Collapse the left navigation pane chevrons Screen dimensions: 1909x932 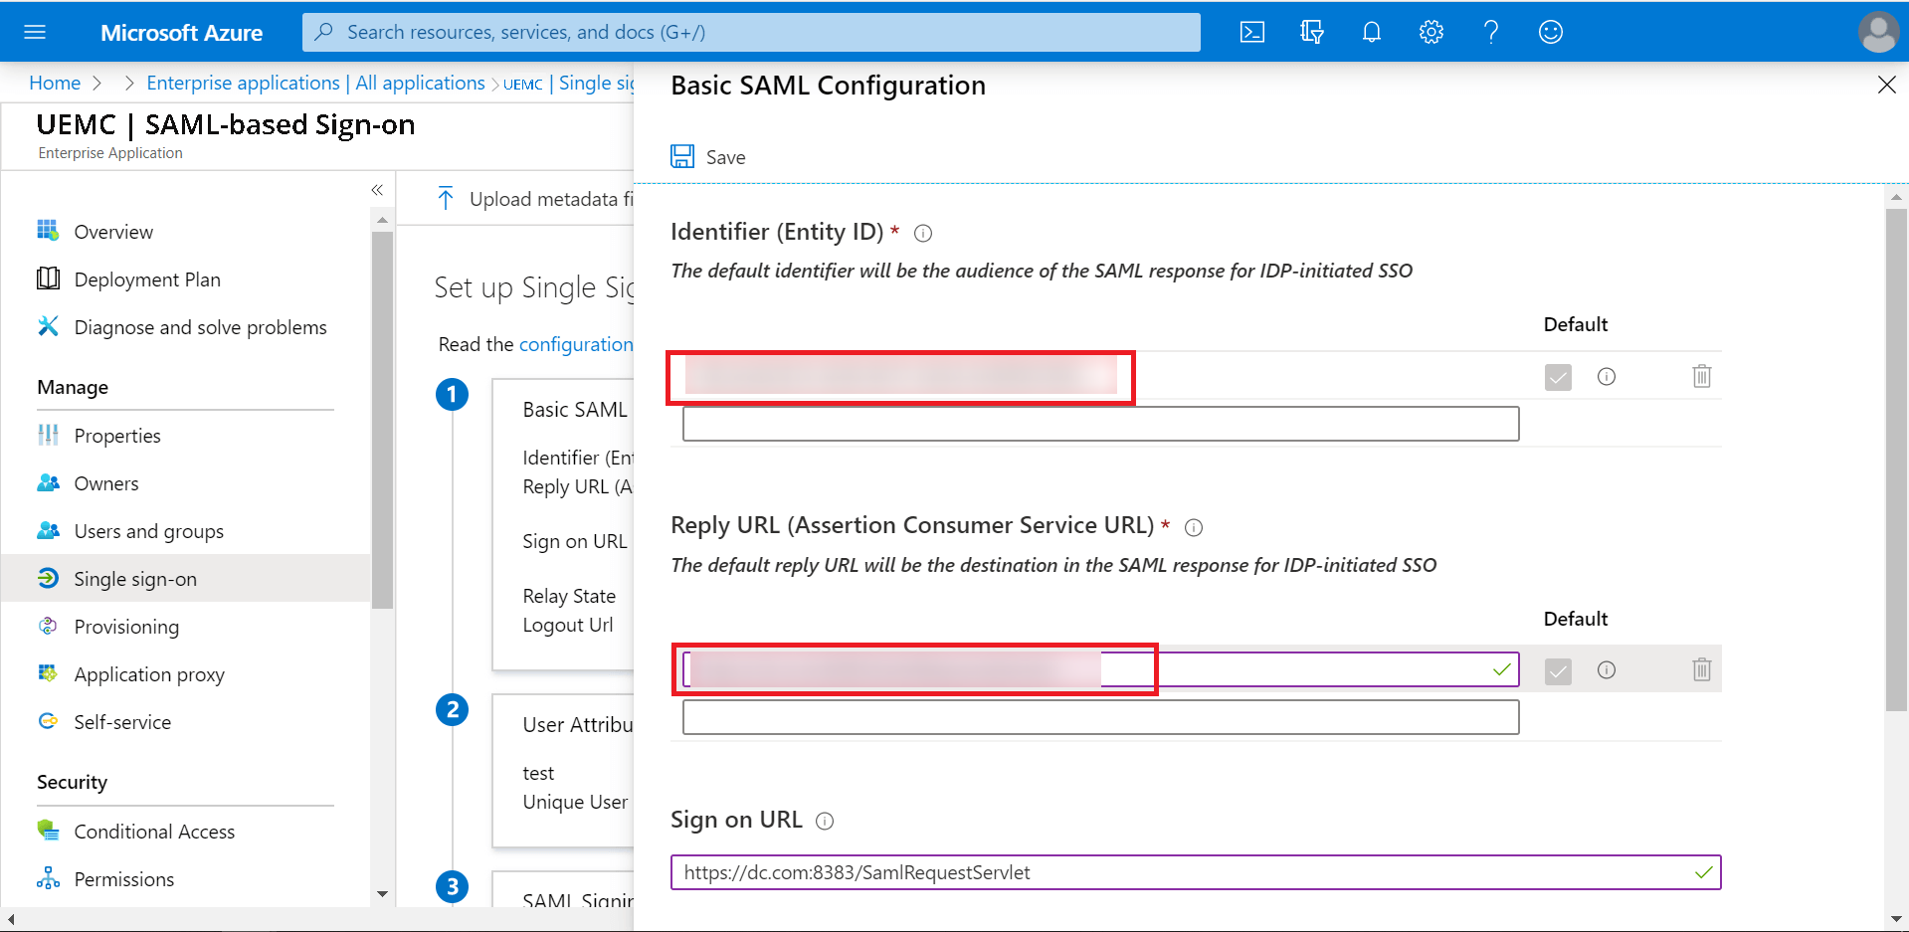(x=377, y=190)
